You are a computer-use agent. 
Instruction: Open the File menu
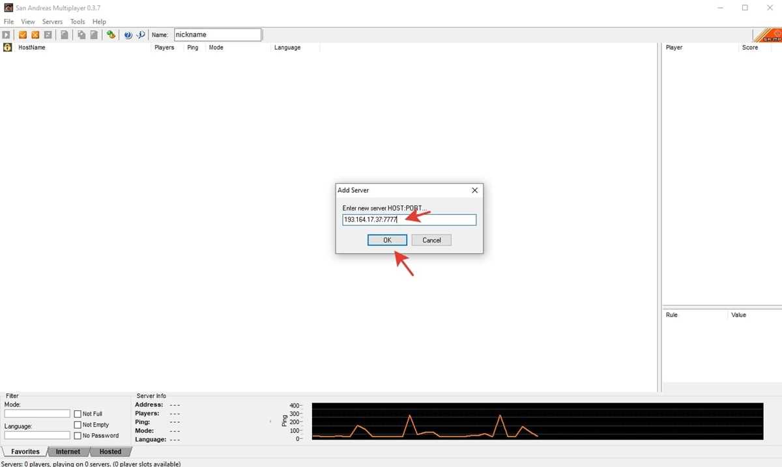click(x=8, y=21)
